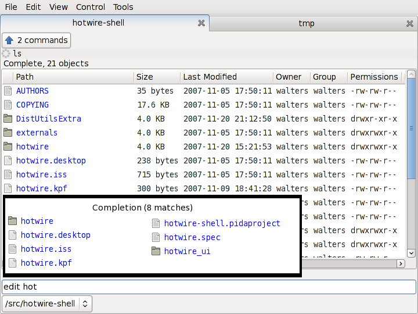Viewport: 418px width, 314px height.
Task: Click hotwire folder icon in file list
Action: point(8,147)
